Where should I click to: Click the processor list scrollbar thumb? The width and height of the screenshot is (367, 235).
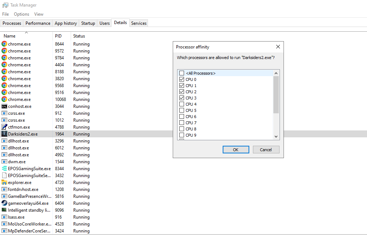(276, 95)
